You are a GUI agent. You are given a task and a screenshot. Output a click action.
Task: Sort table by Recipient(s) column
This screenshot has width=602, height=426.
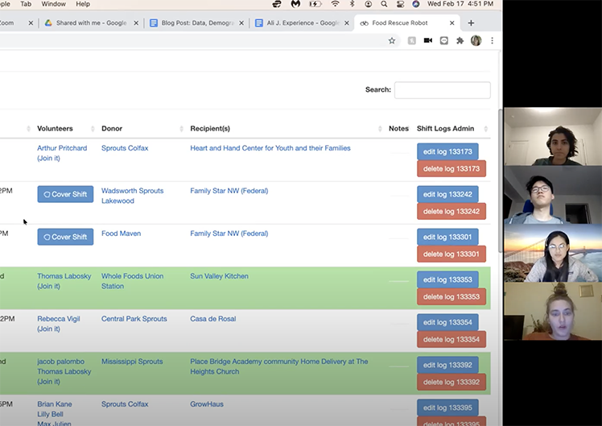click(x=210, y=129)
